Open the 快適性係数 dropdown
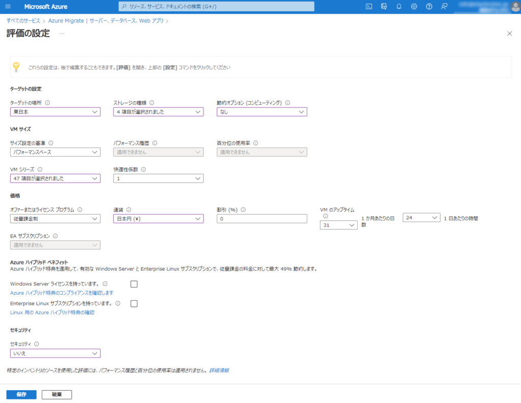521x403 pixels. (158, 179)
